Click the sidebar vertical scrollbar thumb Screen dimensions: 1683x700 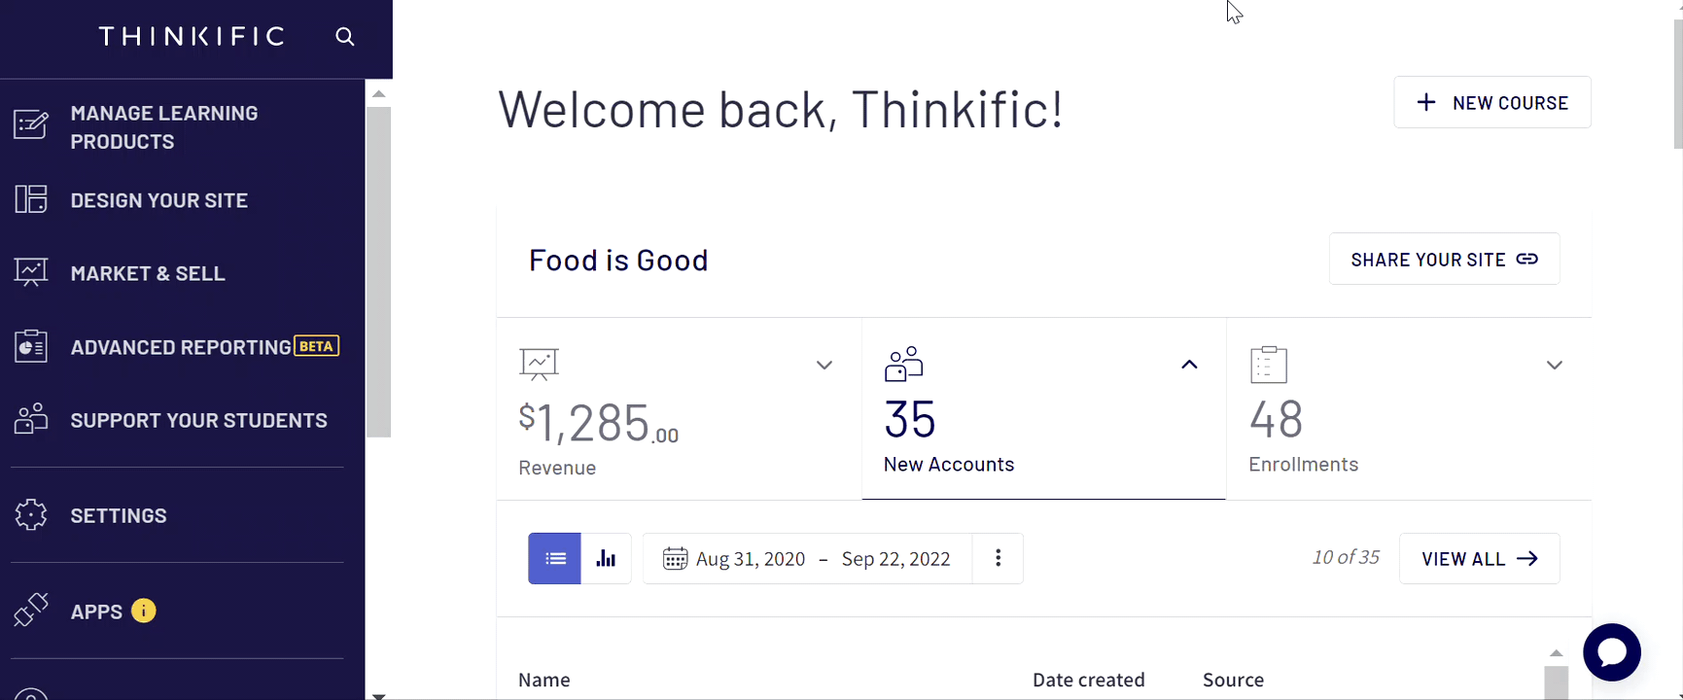tap(379, 272)
